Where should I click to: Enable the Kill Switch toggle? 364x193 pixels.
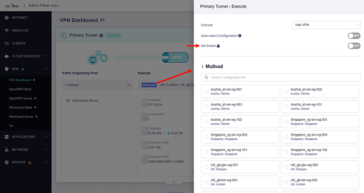354,46
